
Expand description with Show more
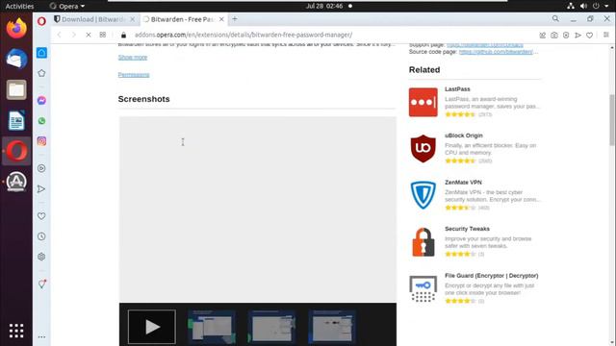[133, 58]
